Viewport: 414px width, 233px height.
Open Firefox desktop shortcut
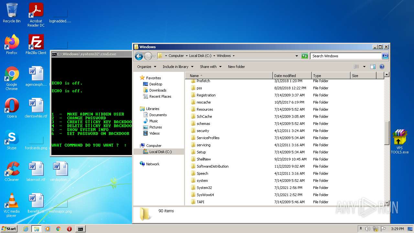[12, 44]
